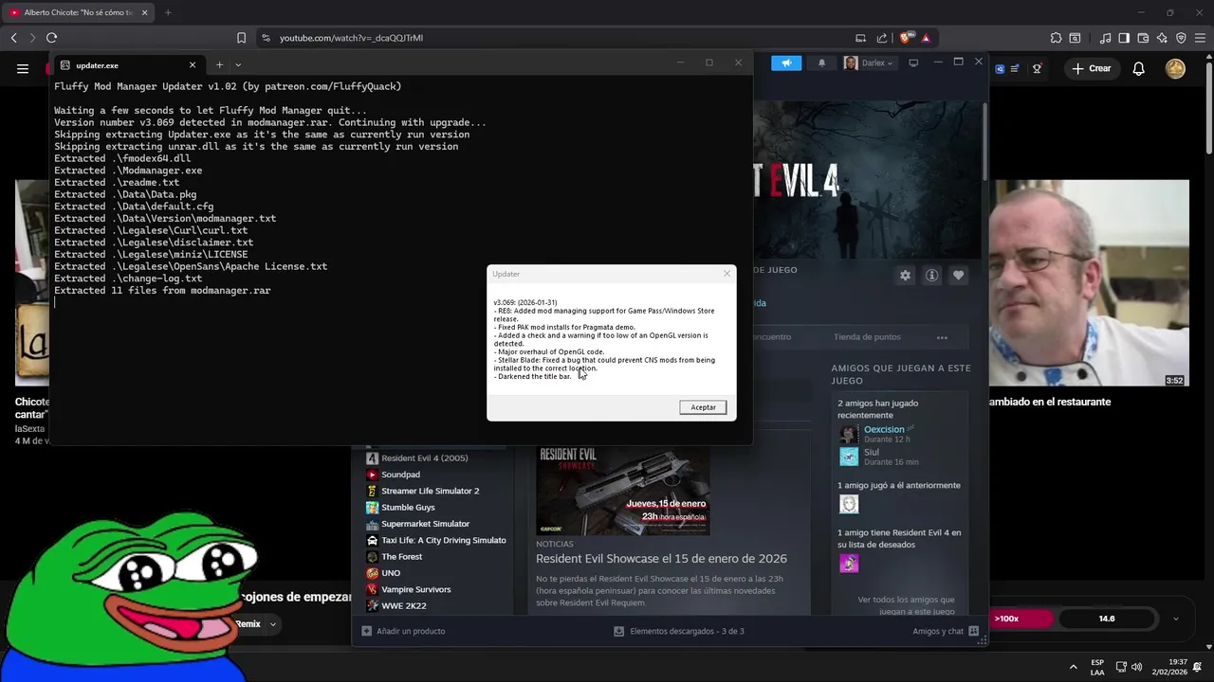This screenshot has width=1214, height=682.
Task: Open Steam announcements megaphone button
Action: (x=785, y=63)
